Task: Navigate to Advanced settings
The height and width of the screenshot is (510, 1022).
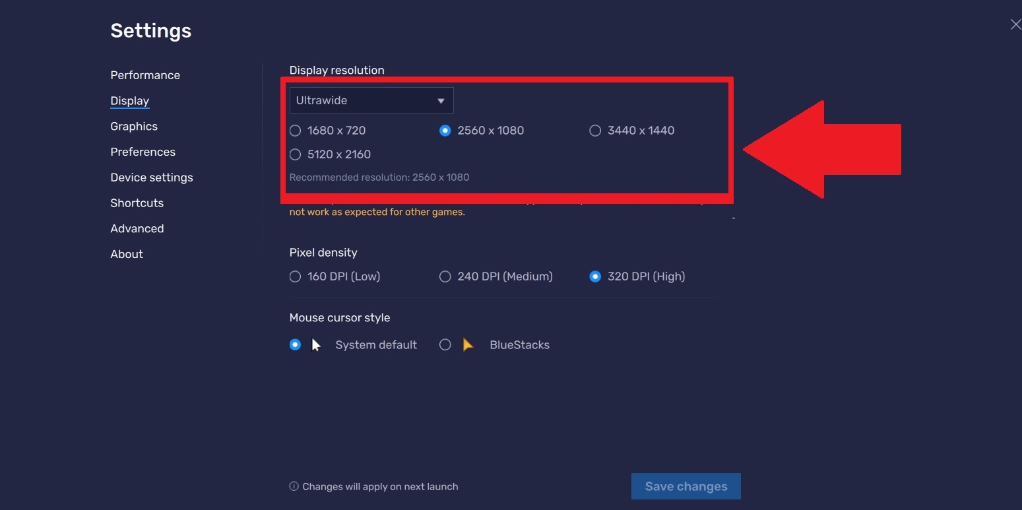Action: click(x=137, y=228)
